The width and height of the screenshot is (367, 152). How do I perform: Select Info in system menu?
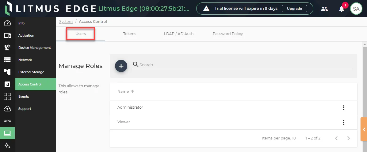35,23
